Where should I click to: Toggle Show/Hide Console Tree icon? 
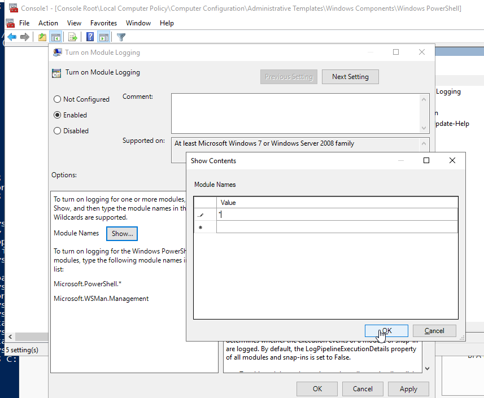(x=56, y=37)
